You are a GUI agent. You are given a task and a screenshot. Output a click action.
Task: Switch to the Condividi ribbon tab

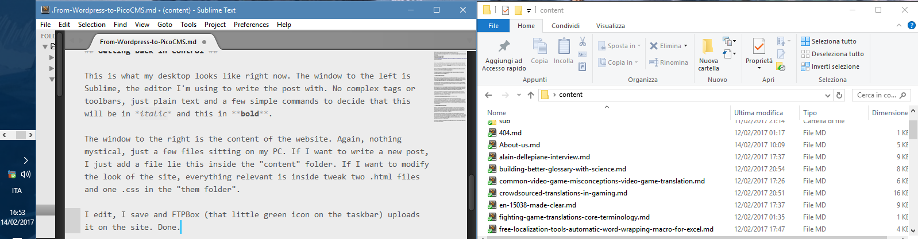click(566, 26)
